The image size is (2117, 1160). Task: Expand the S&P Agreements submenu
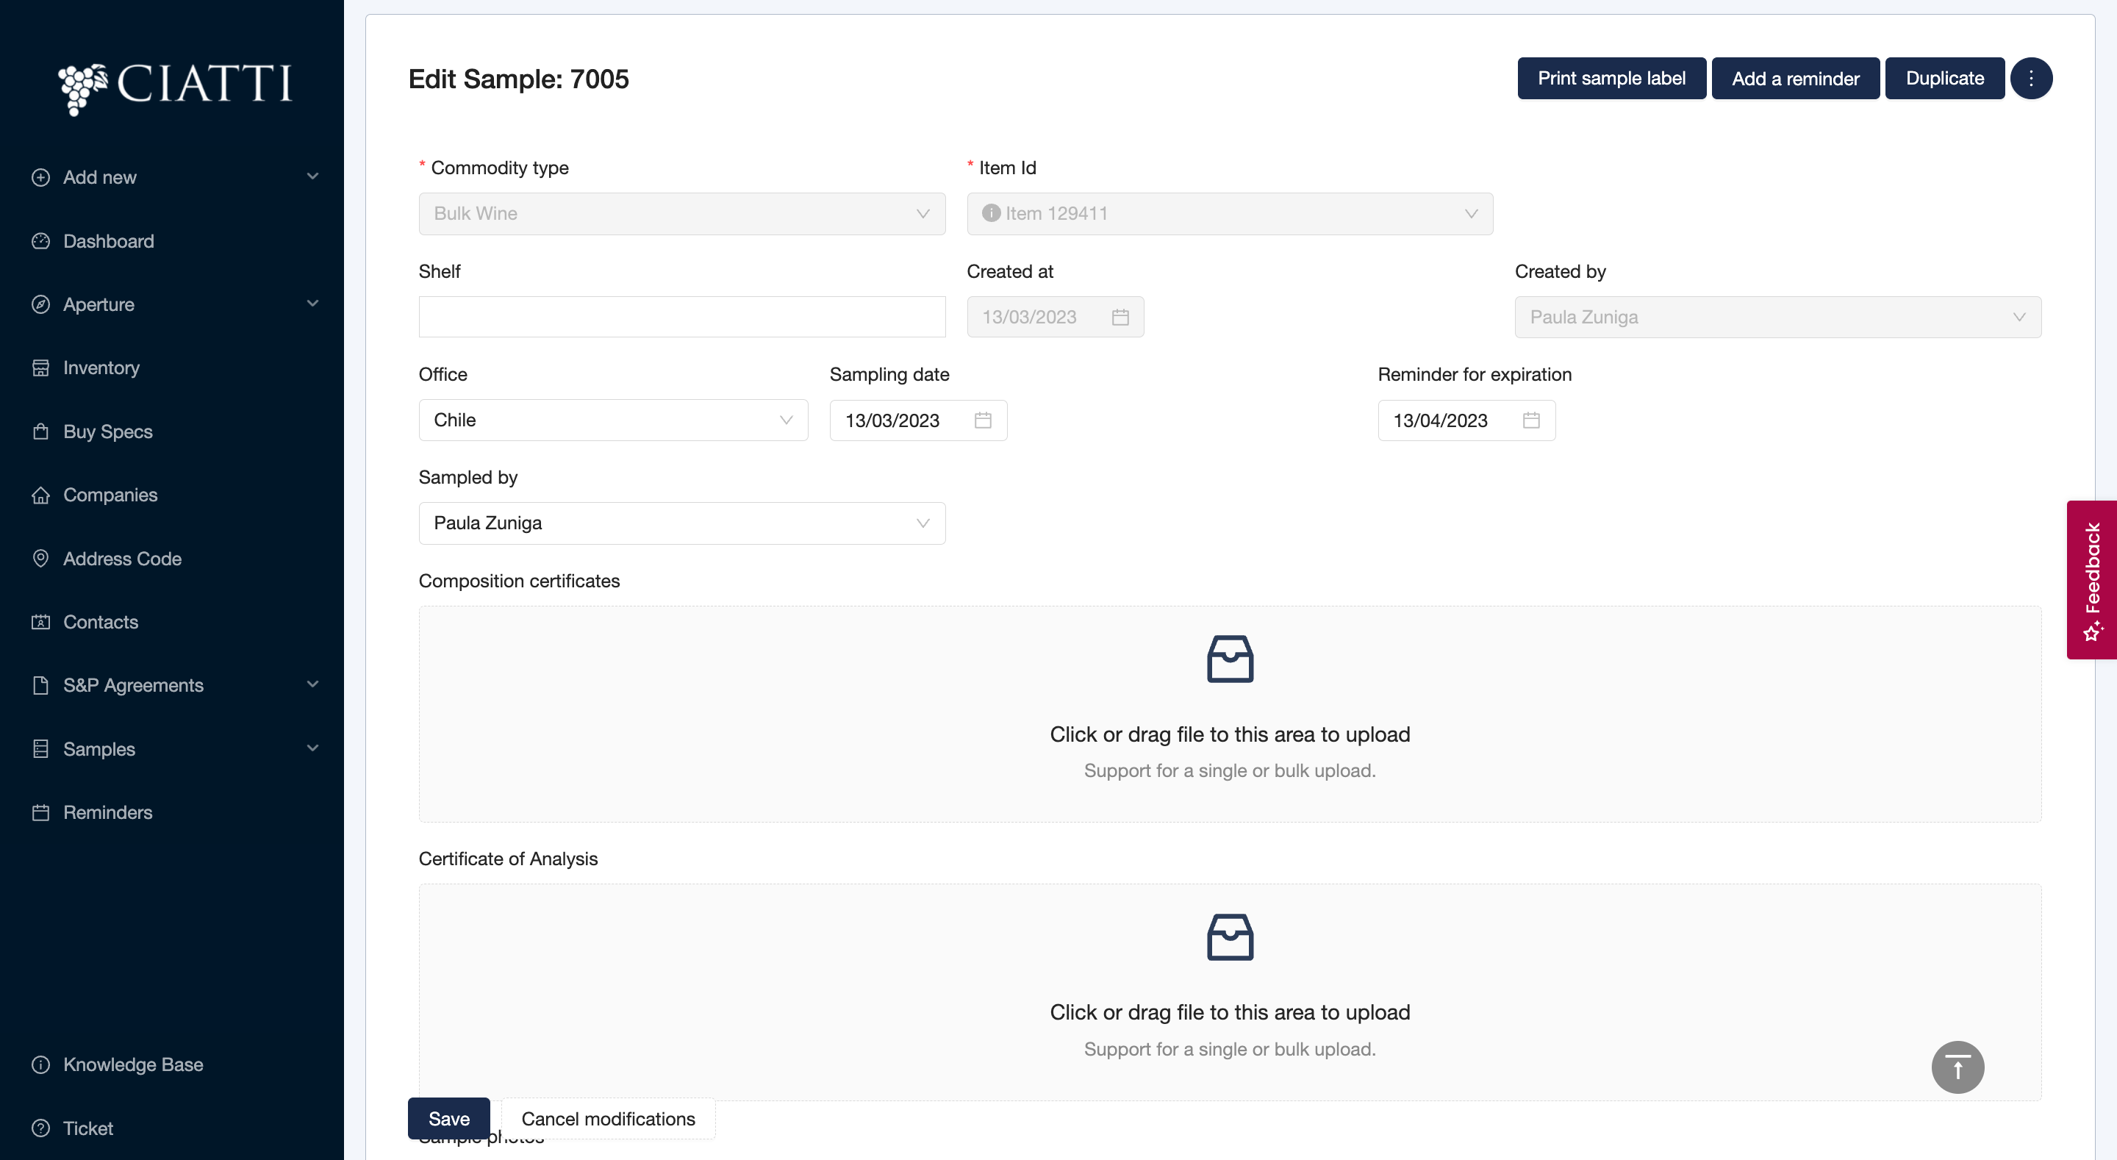(174, 685)
